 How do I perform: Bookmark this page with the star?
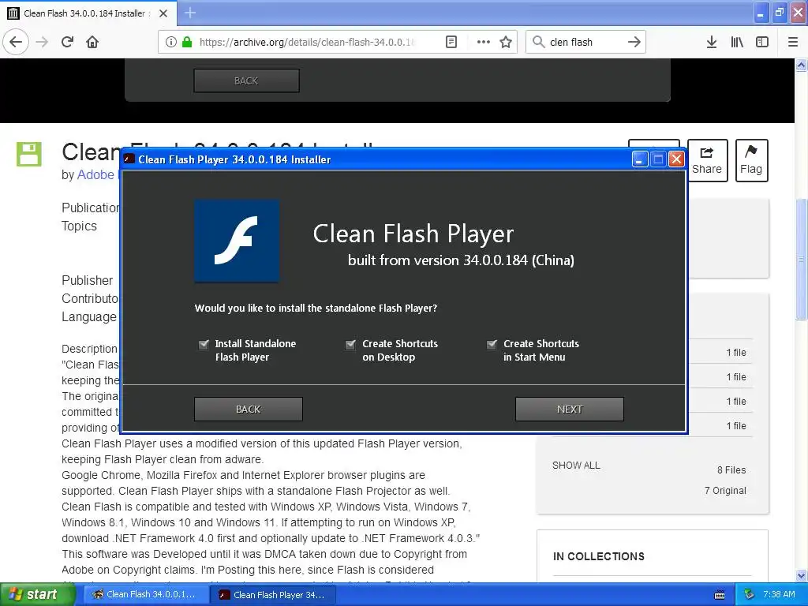pos(506,42)
